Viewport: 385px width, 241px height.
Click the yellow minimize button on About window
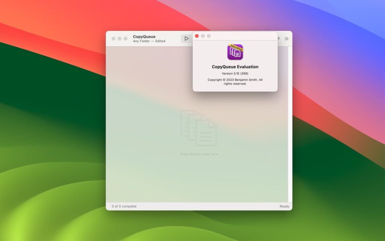[x=203, y=36]
